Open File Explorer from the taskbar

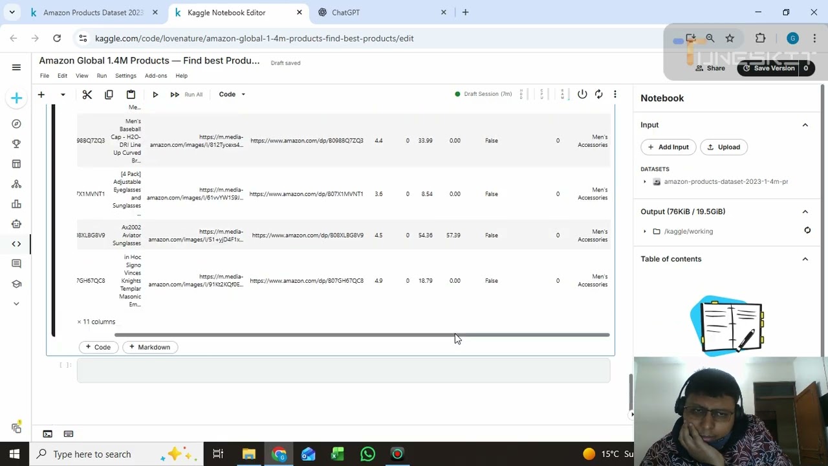coord(249,454)
